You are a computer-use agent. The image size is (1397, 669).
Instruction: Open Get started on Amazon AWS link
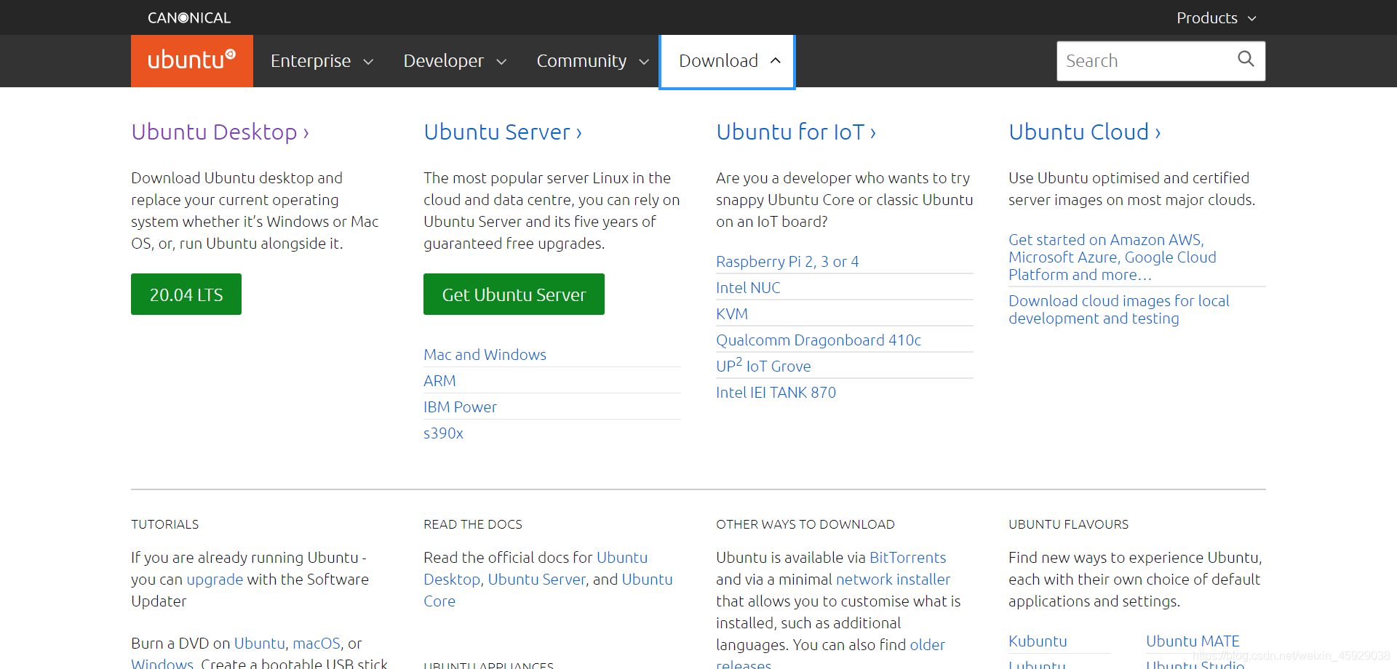coord(1112,257)
